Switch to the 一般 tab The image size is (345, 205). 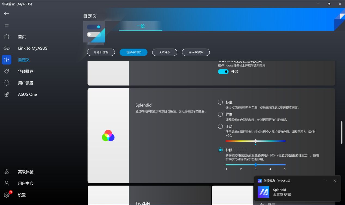click(x=141, y=26)
